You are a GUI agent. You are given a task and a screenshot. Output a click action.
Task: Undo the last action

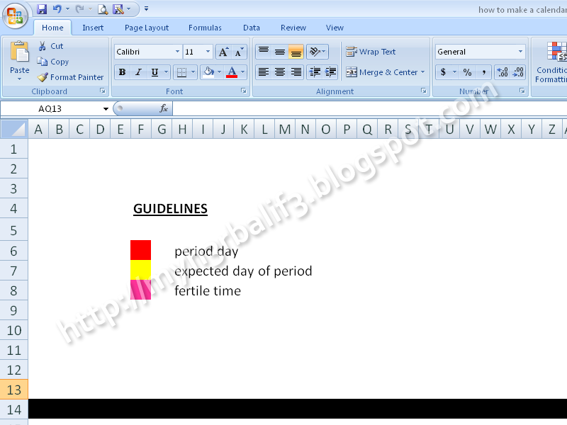57,9
